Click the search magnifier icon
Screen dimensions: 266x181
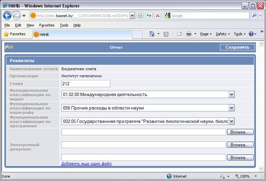(254, 16)
